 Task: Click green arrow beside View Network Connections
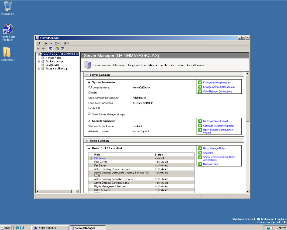pyautogui.click(x=200, y=91)
